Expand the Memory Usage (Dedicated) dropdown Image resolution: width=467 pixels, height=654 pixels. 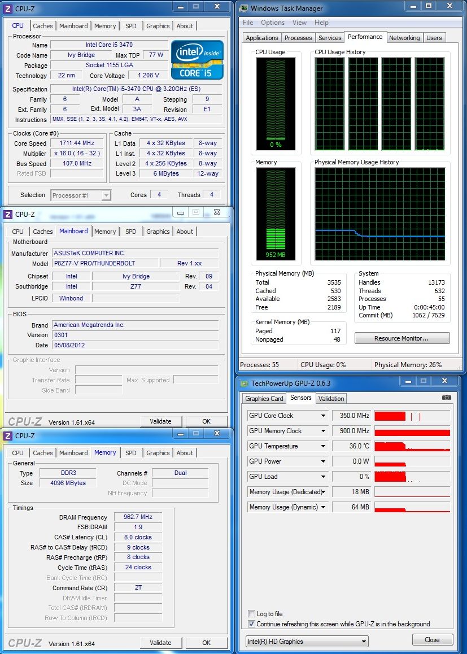(x=324, y=492)
